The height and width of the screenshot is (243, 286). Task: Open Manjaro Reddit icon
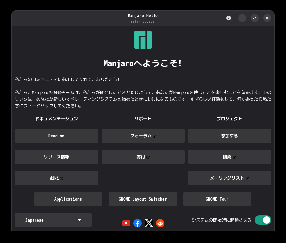coord(160,223)
